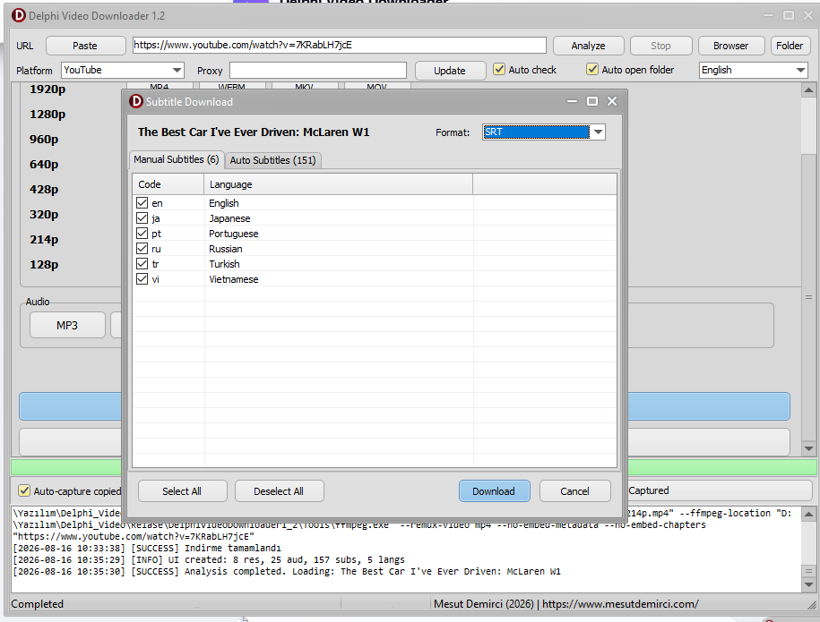Viewport: 820px width, 622px height.
Task: Close the Delphi Video Downloader main window
Action: coord(808,15)
